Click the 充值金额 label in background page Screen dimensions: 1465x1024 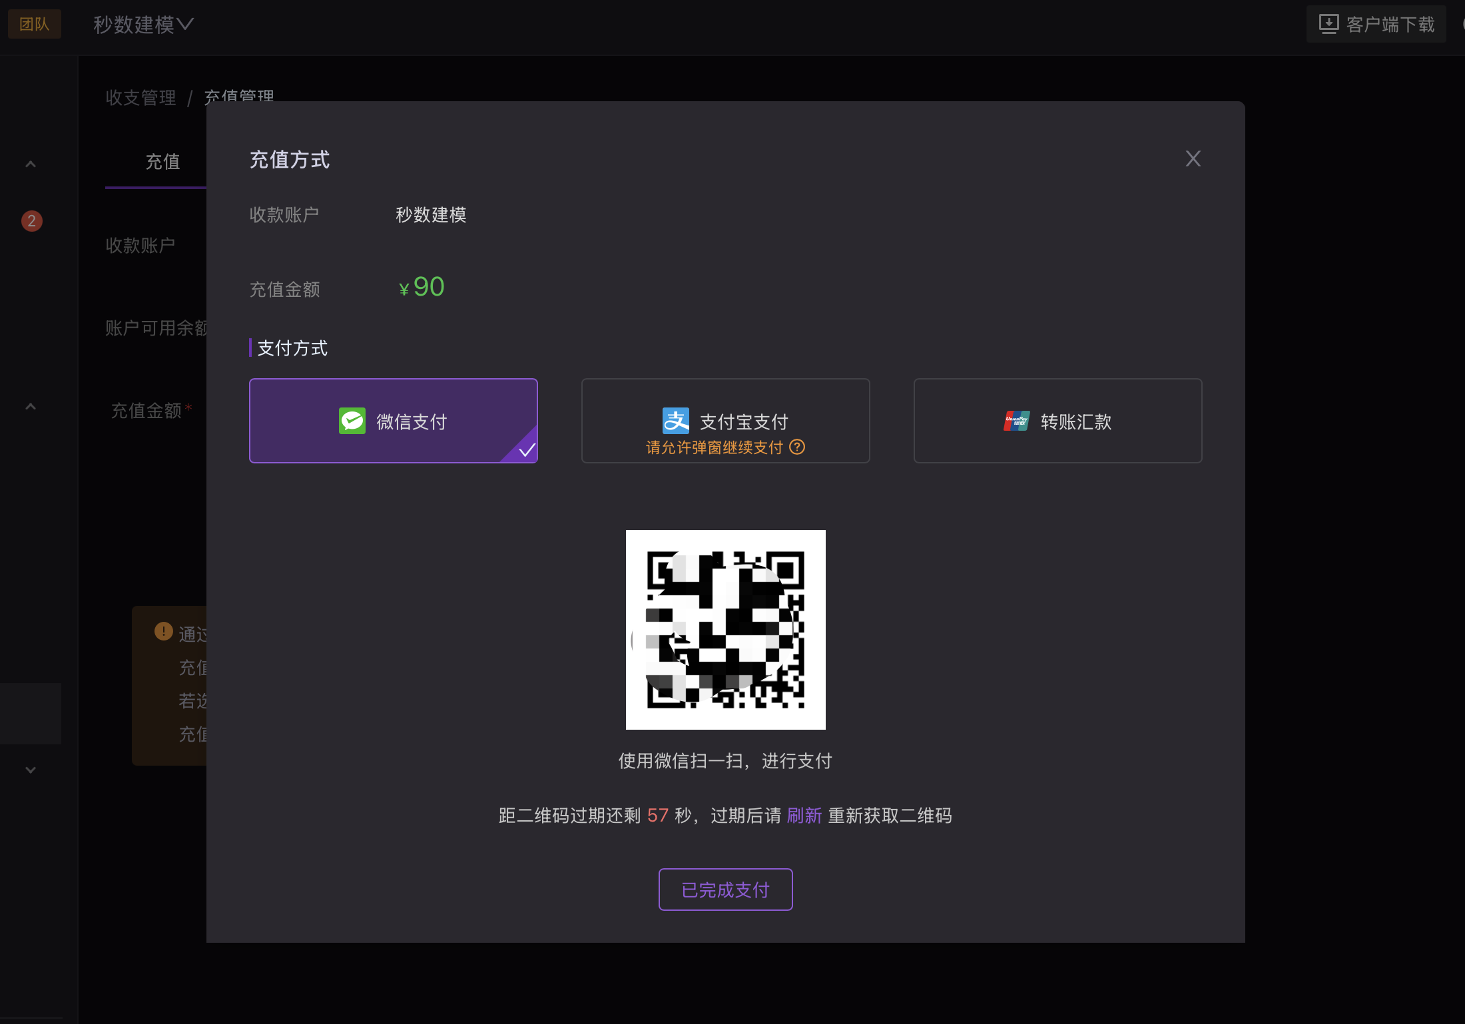(x=146, y=411)
